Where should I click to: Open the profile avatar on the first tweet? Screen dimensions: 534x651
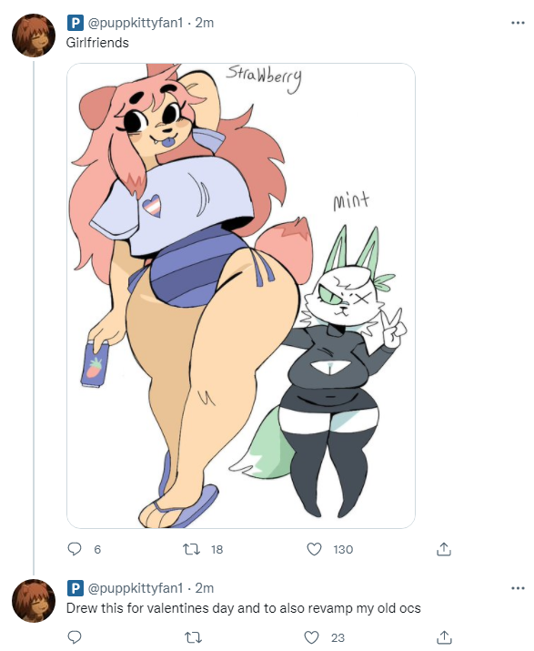(x=34, y=36)
